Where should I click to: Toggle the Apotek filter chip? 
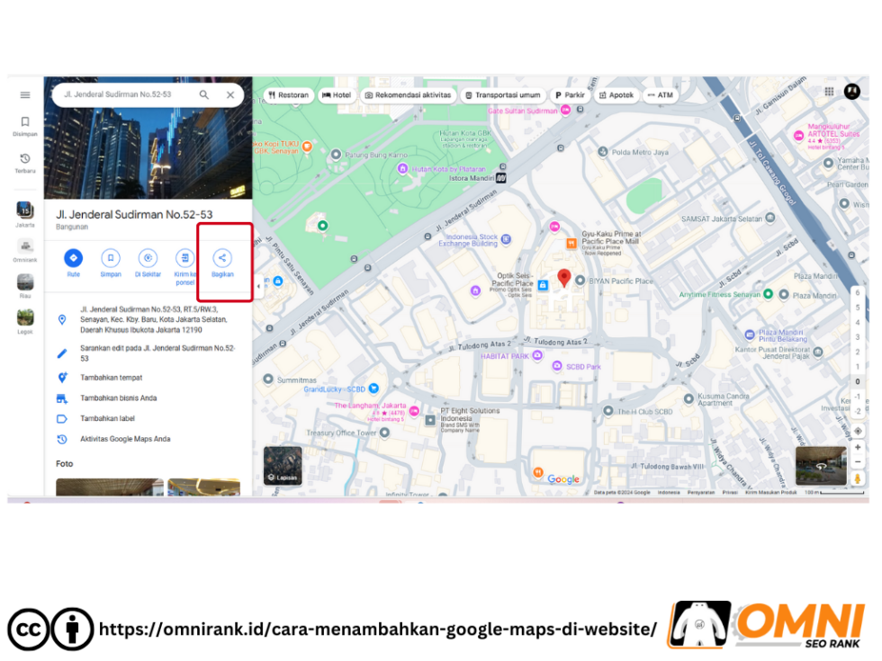616,94
